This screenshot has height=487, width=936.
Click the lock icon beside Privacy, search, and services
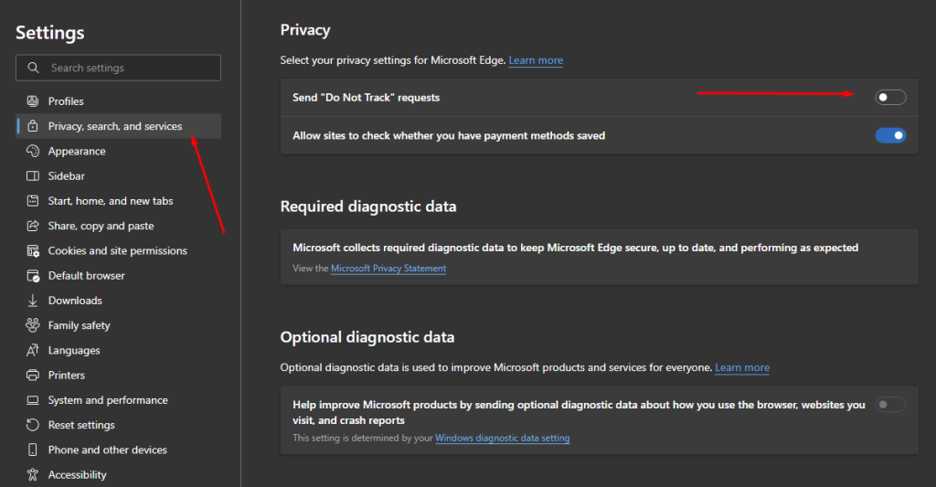tap(33, 126)
